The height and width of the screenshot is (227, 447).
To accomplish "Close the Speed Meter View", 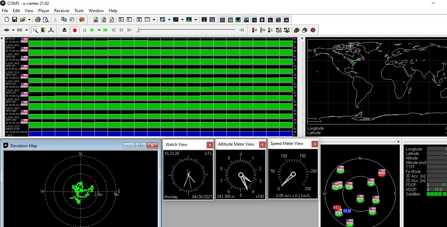I will click(314, 144).
